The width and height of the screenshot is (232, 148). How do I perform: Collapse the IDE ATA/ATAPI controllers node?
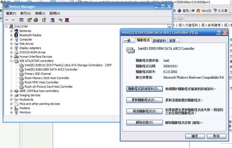(x=12, y=61)
